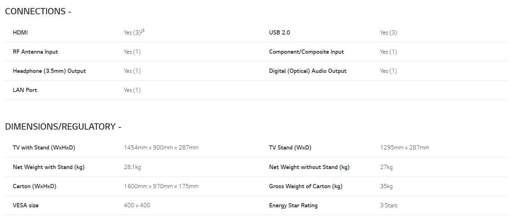Screen dimensions: 512x216
Task: Click the HDMI specification label
Action: [x=20, y=32]
